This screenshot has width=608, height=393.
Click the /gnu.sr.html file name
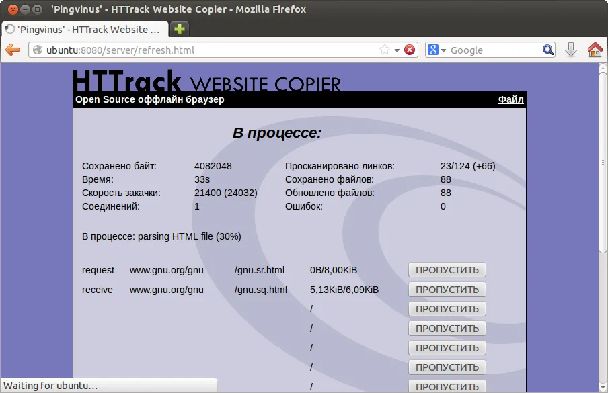(260, 270)
